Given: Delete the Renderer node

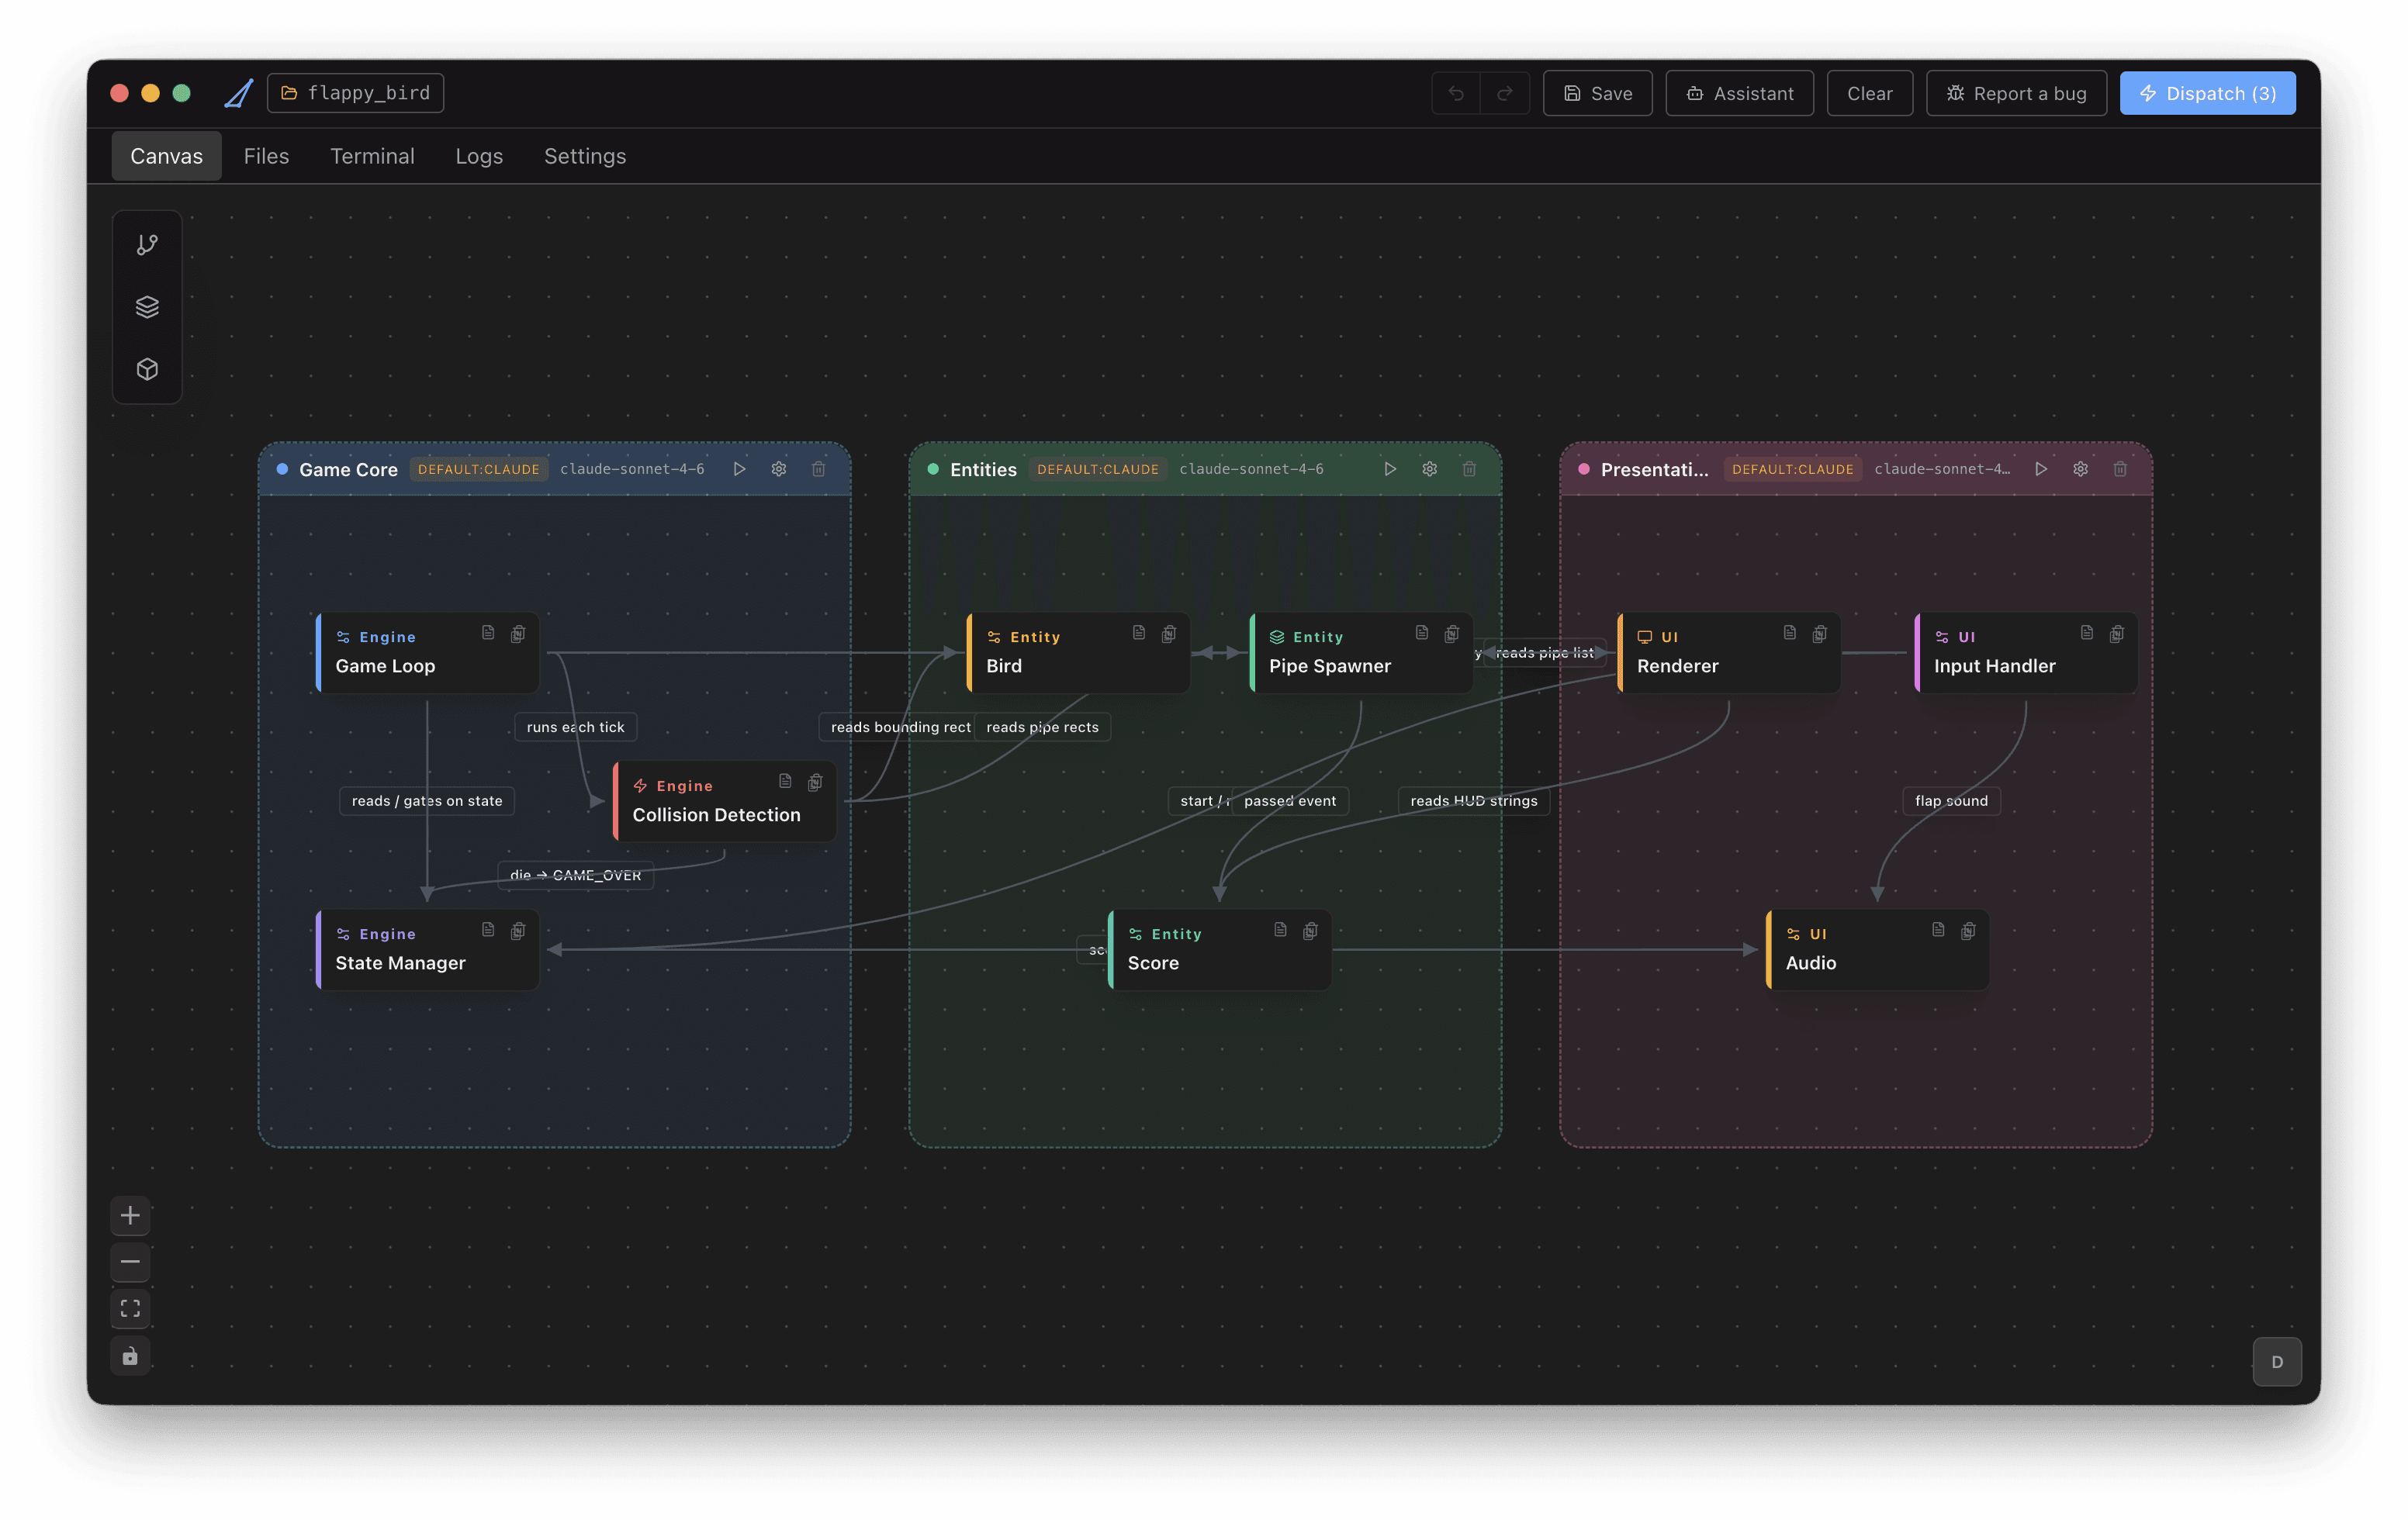Looking at the screenshot, I should (1820, 634).
